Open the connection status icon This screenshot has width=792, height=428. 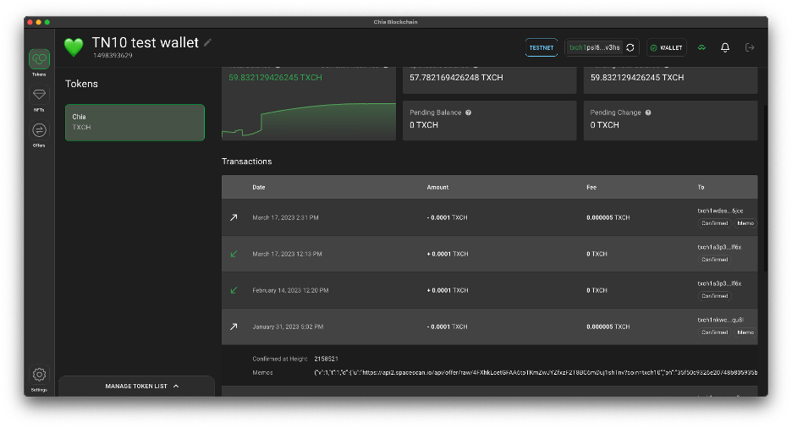(701, 47)
